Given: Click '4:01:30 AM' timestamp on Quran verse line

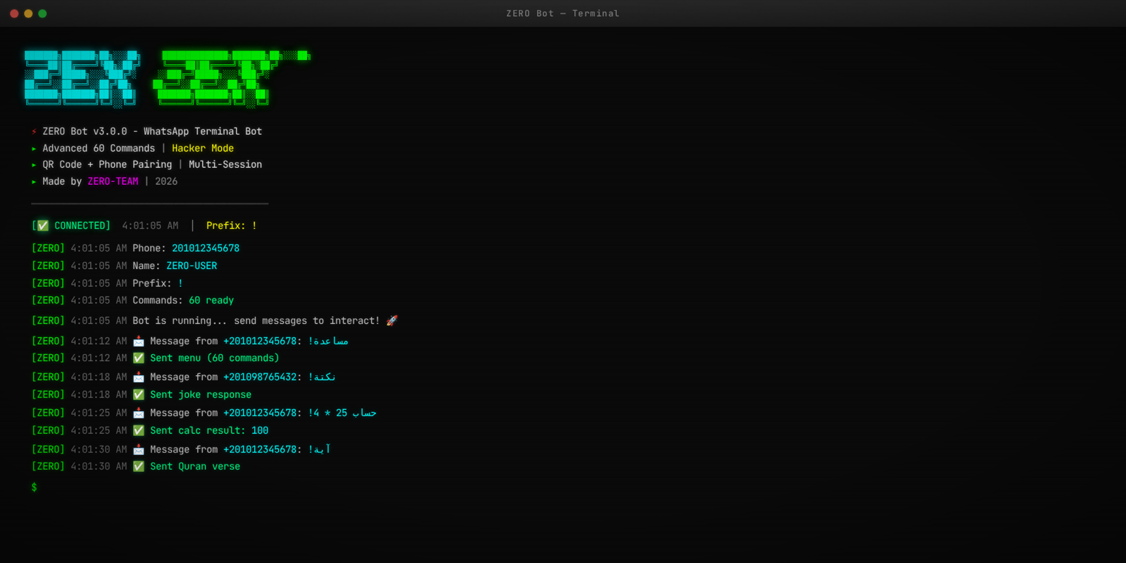Looking at the screenshot, I should (99, 467).
